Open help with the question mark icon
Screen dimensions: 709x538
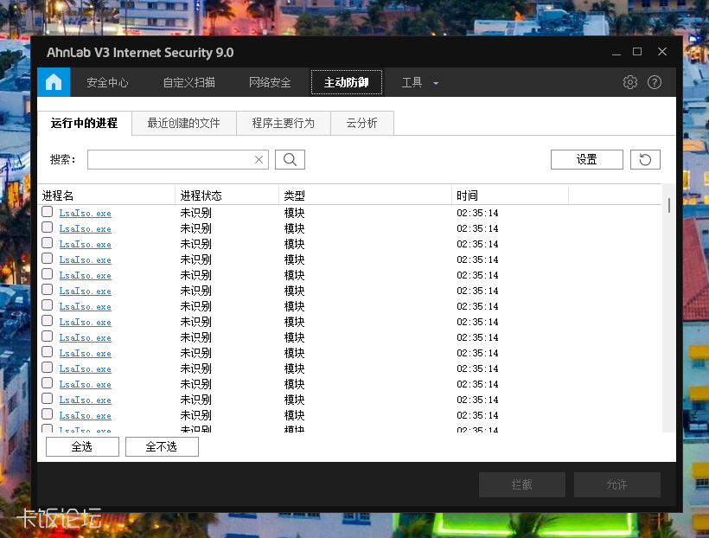coord(655,81)
